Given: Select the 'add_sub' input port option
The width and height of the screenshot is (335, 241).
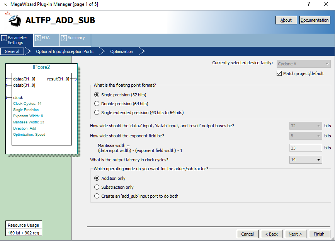Looking at the screenshot, I should pos(97,196).
